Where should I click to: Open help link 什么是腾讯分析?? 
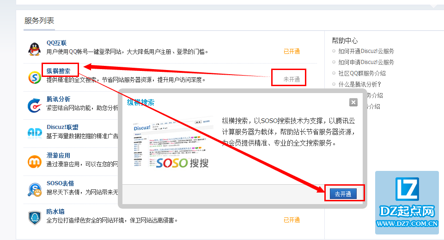[359, 84]
